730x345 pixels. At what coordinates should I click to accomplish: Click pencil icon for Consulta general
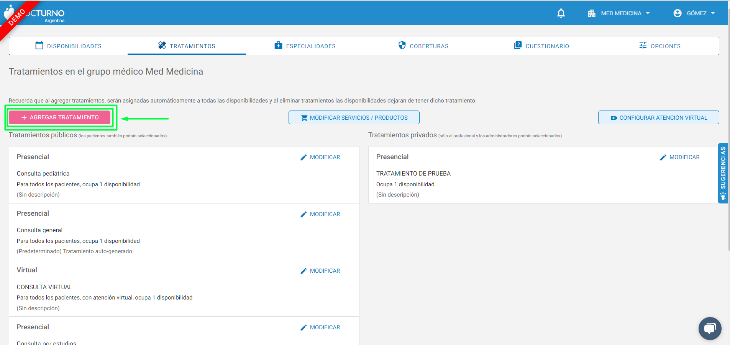303,214
